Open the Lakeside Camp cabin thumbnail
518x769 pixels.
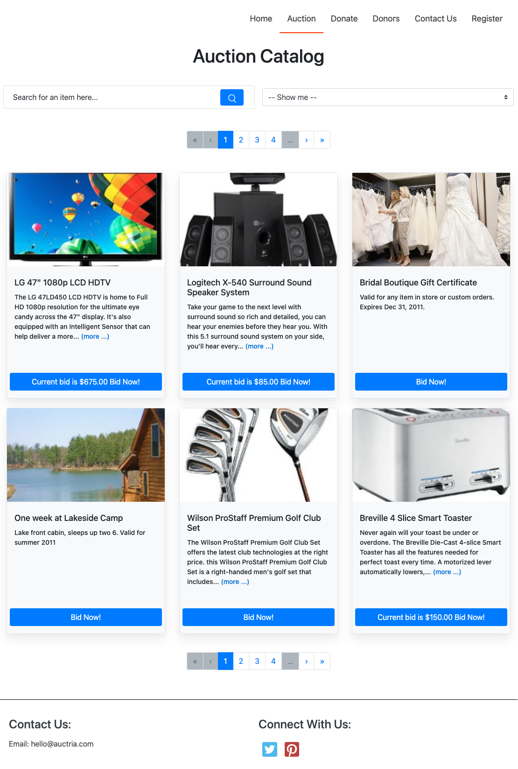(x=86, y=455)
